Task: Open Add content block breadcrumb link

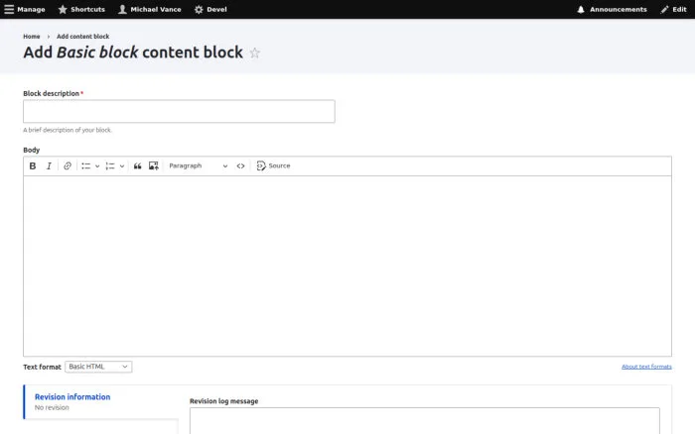Action: pos(82,37)
